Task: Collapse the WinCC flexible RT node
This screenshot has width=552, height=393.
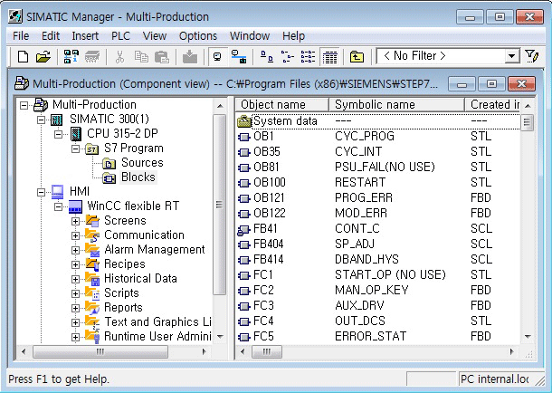Action: pyautogui.click(x=58, y=206)
